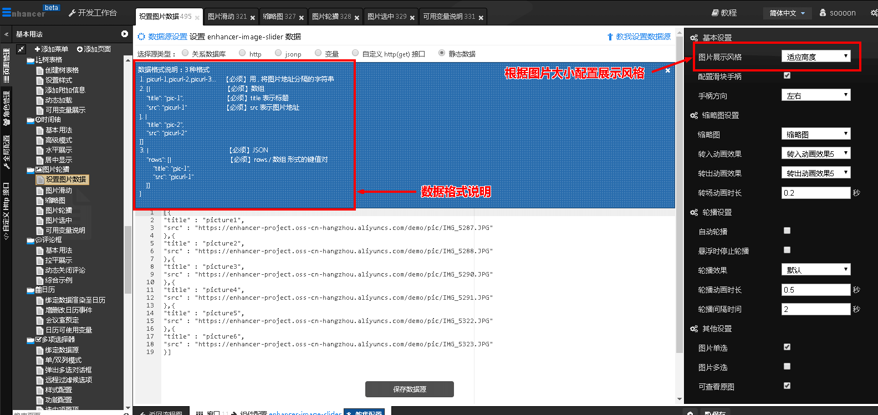The image size is (878, 415).
Task: Click 添加菜单 plus icon
Action: [x=37, y=49]
